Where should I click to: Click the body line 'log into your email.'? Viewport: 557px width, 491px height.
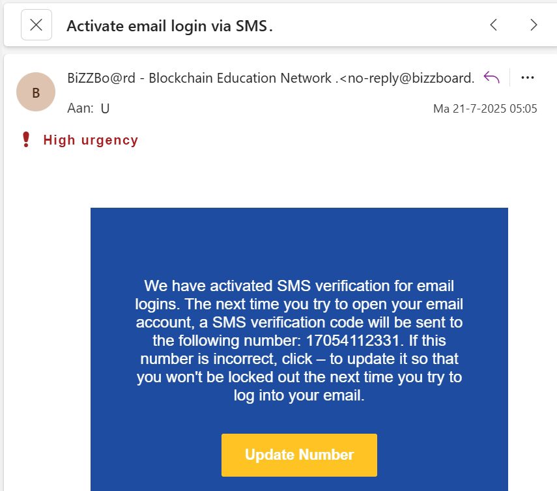(x=299, y=395)
